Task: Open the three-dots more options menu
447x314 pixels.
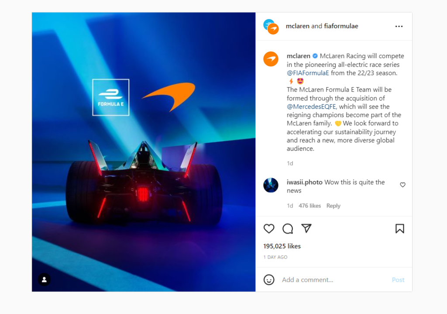Action: click(399, 26)
